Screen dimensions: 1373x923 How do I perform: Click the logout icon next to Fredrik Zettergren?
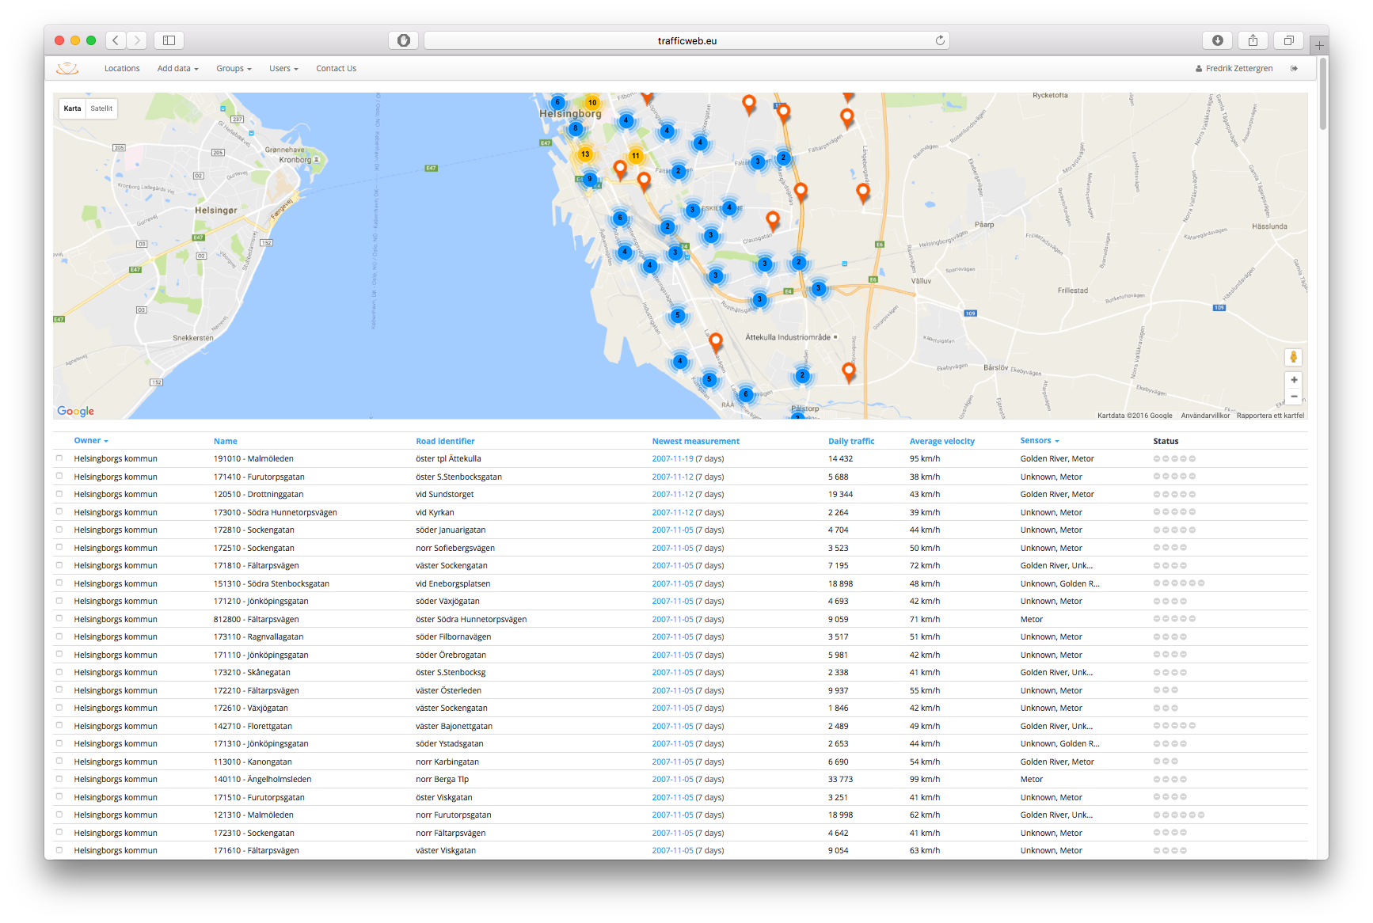coord(1295,68)
